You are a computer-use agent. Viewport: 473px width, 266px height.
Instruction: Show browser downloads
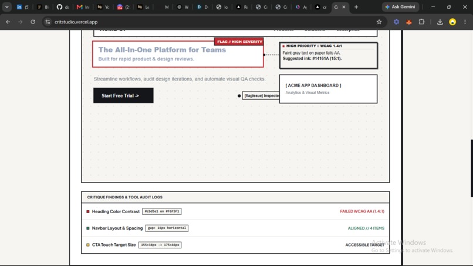point(440,22)
